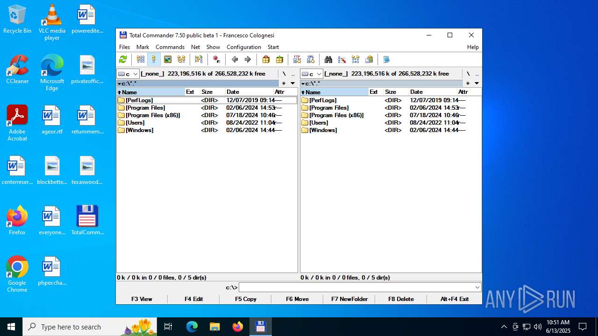598x336 pixels.
Task: Select [PerfLogs] folder in left panel
Action: click(206, 100)
